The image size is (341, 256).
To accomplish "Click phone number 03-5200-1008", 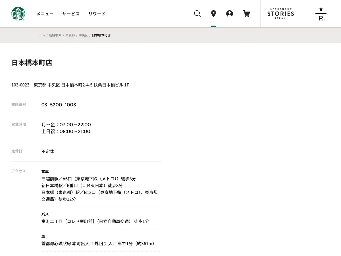I will pyautogui.click(x=59, y=105).
